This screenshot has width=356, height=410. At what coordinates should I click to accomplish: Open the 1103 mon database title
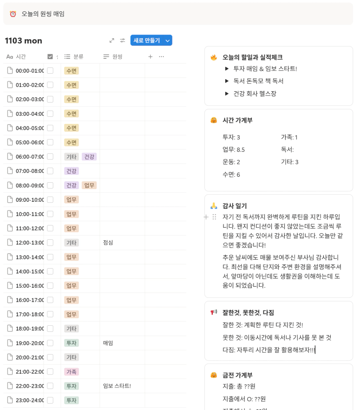24,41
